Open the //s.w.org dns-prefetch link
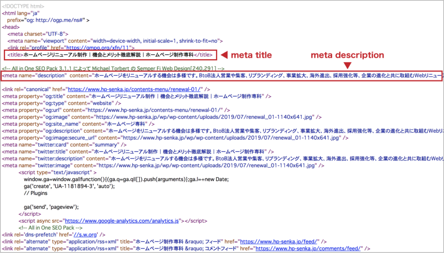 pyautogui.click(x=85, y=235)
